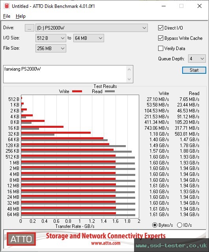
Task: Open the Drive dropdown showing (D:) PS2000W
Action: (x=91, y=28)
